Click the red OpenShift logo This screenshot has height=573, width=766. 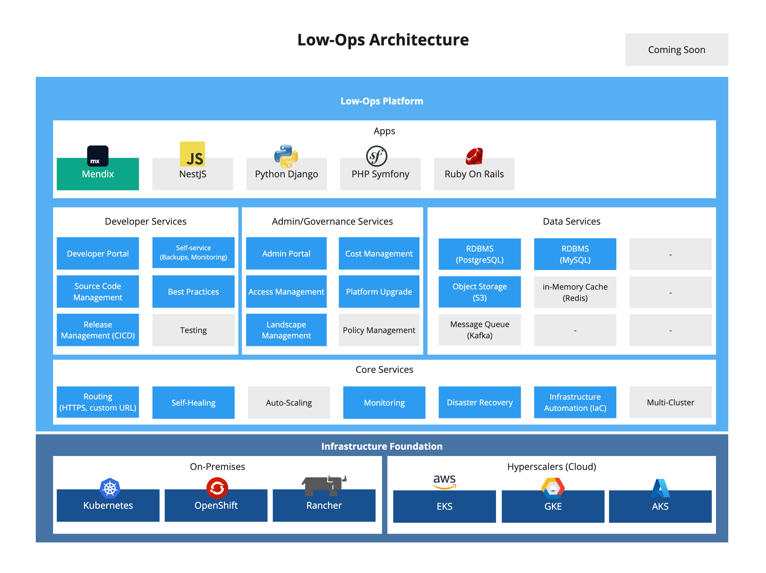tap(217, 488)
